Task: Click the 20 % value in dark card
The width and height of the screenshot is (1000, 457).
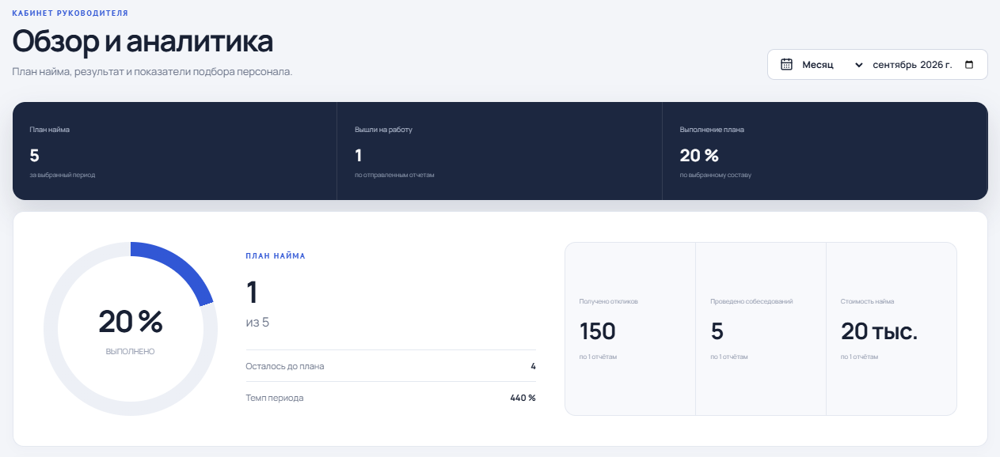Action: [x=699, y=156]
